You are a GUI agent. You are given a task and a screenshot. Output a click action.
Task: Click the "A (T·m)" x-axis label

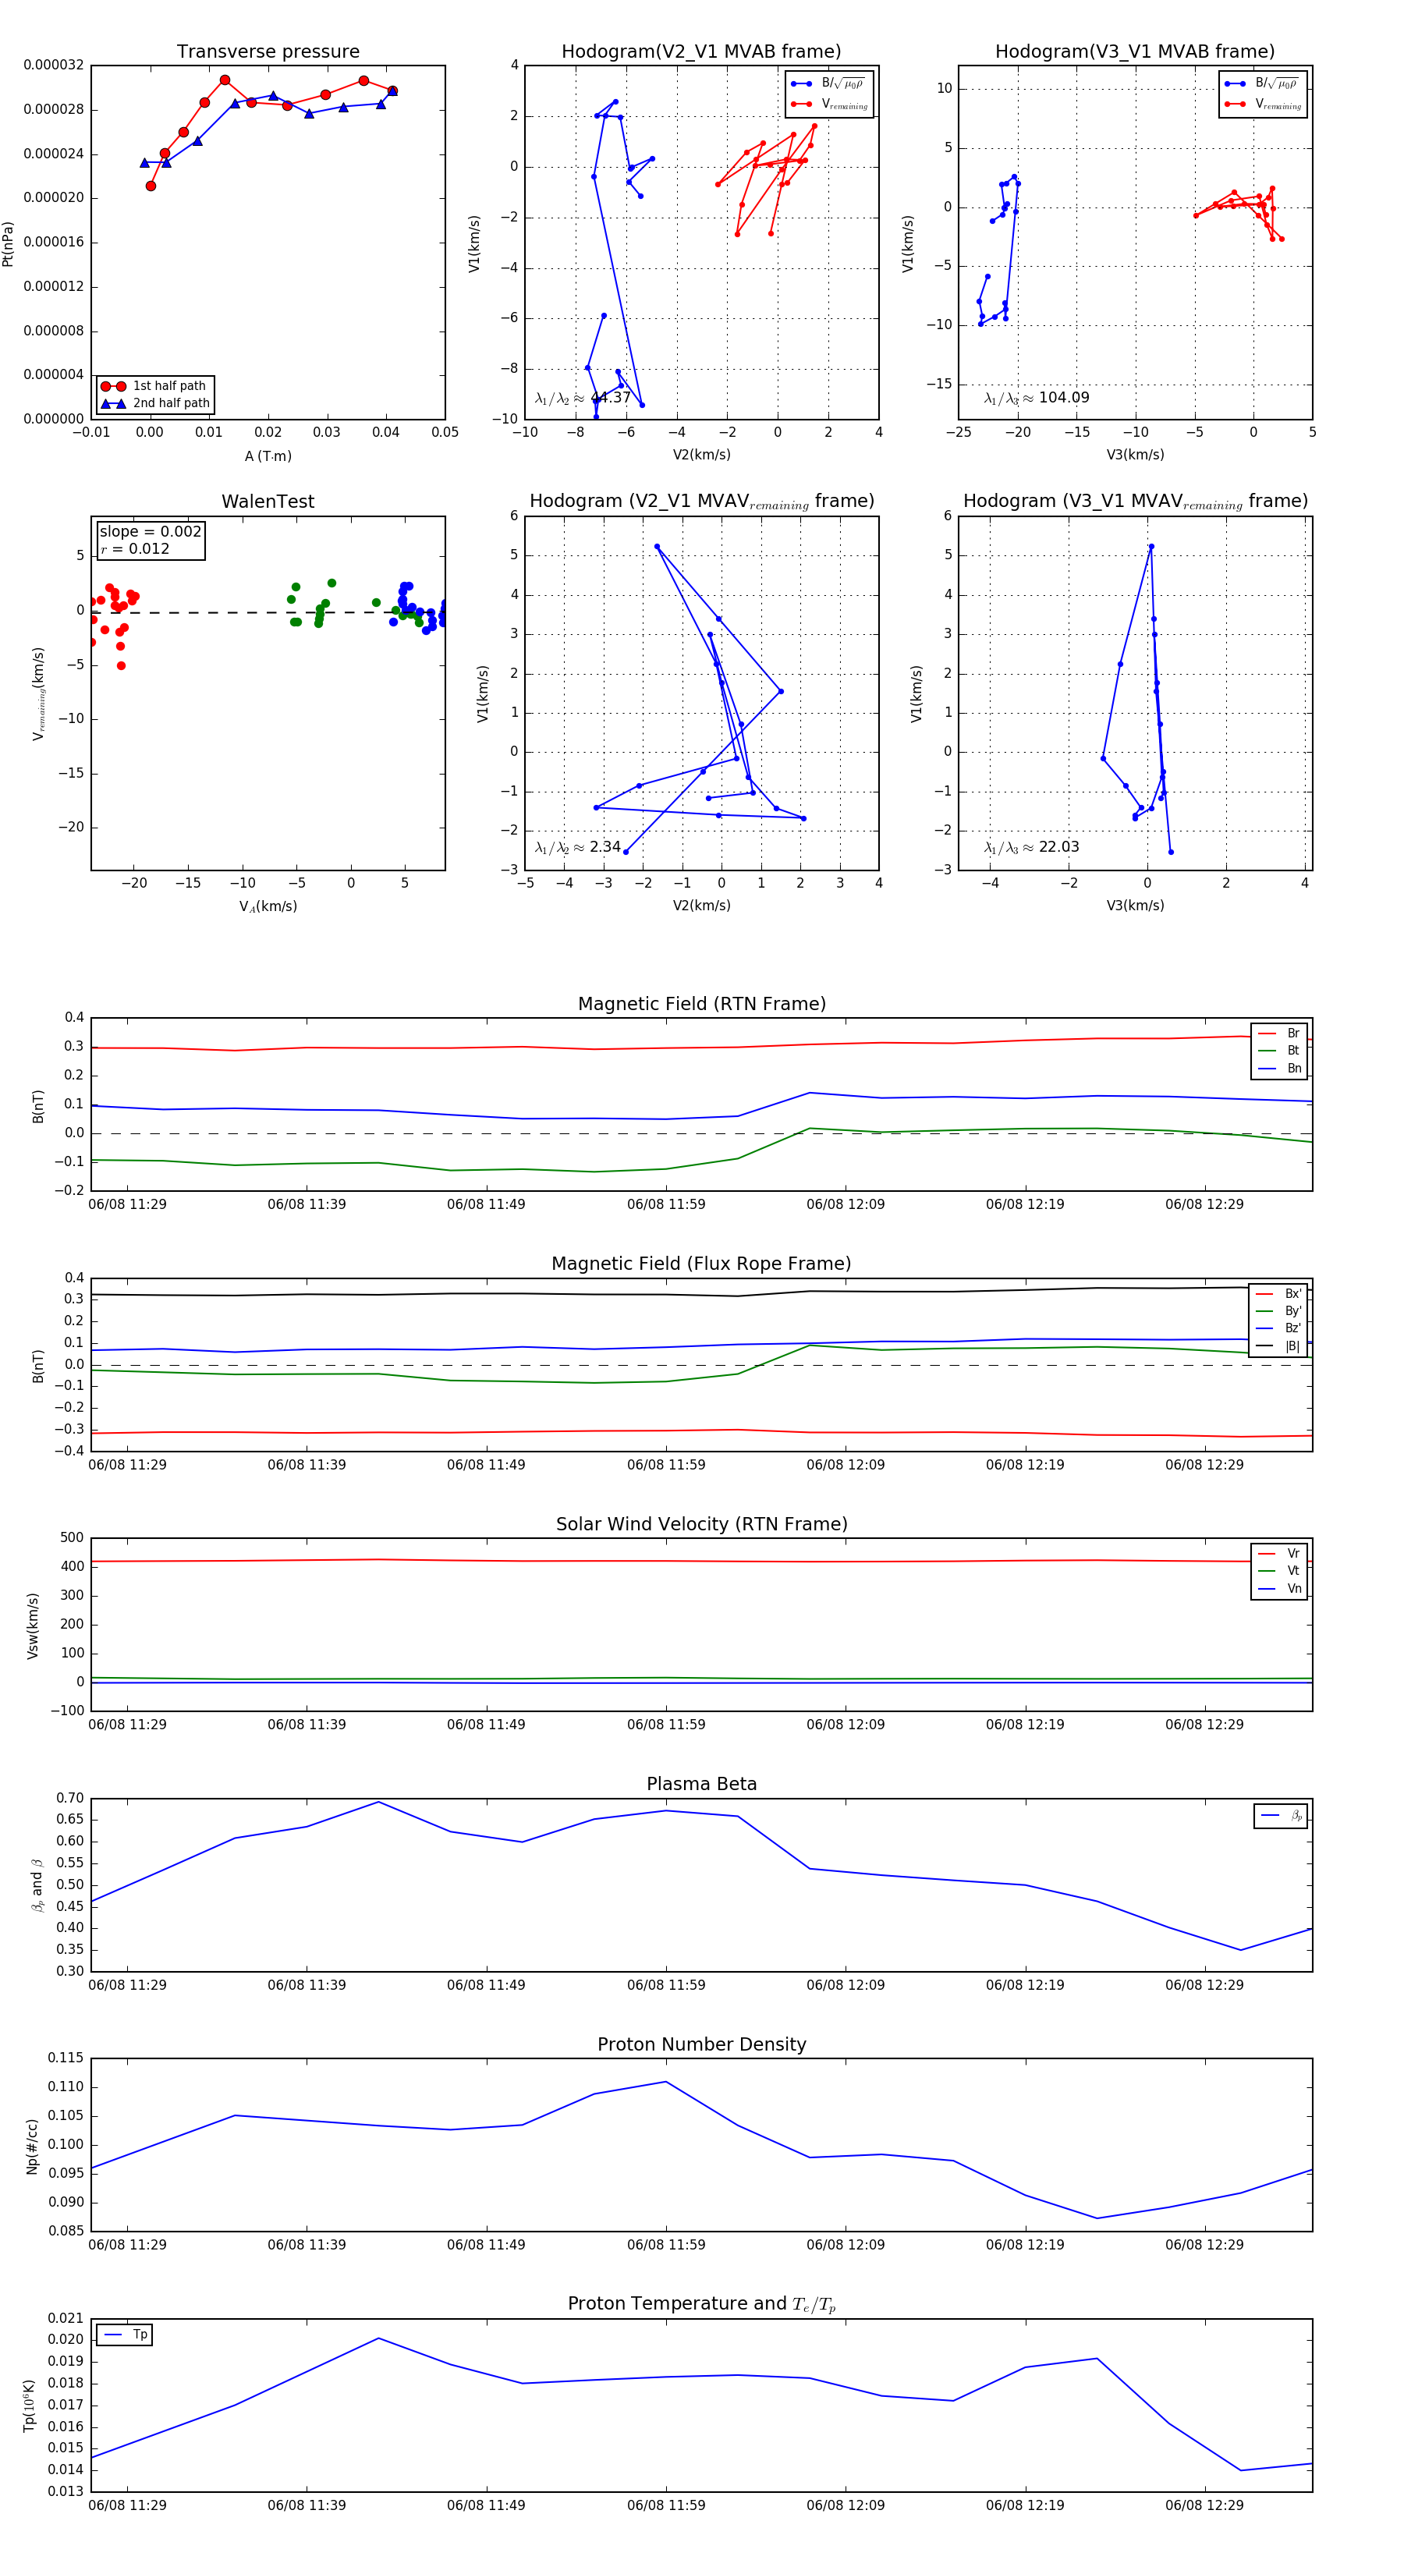268,456
